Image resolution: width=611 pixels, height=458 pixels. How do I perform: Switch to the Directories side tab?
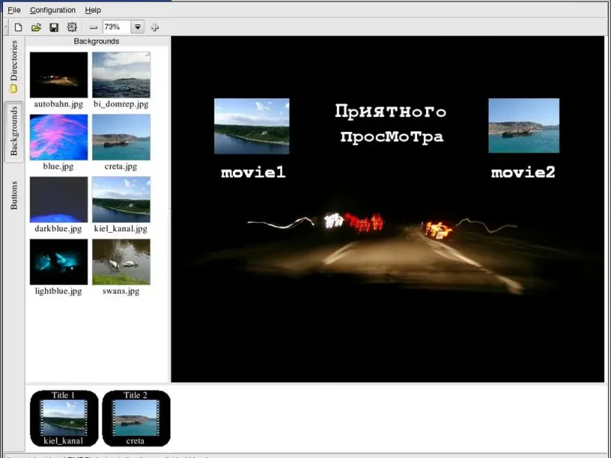point(14,66)
